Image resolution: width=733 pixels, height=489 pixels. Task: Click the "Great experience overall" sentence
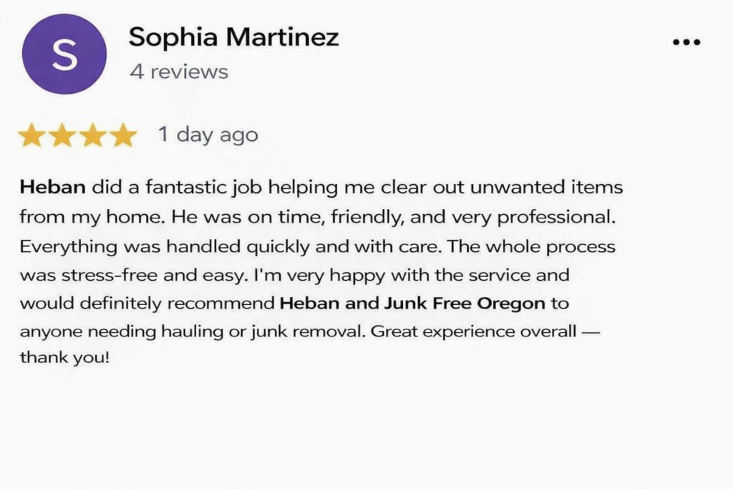pos(475,331)
